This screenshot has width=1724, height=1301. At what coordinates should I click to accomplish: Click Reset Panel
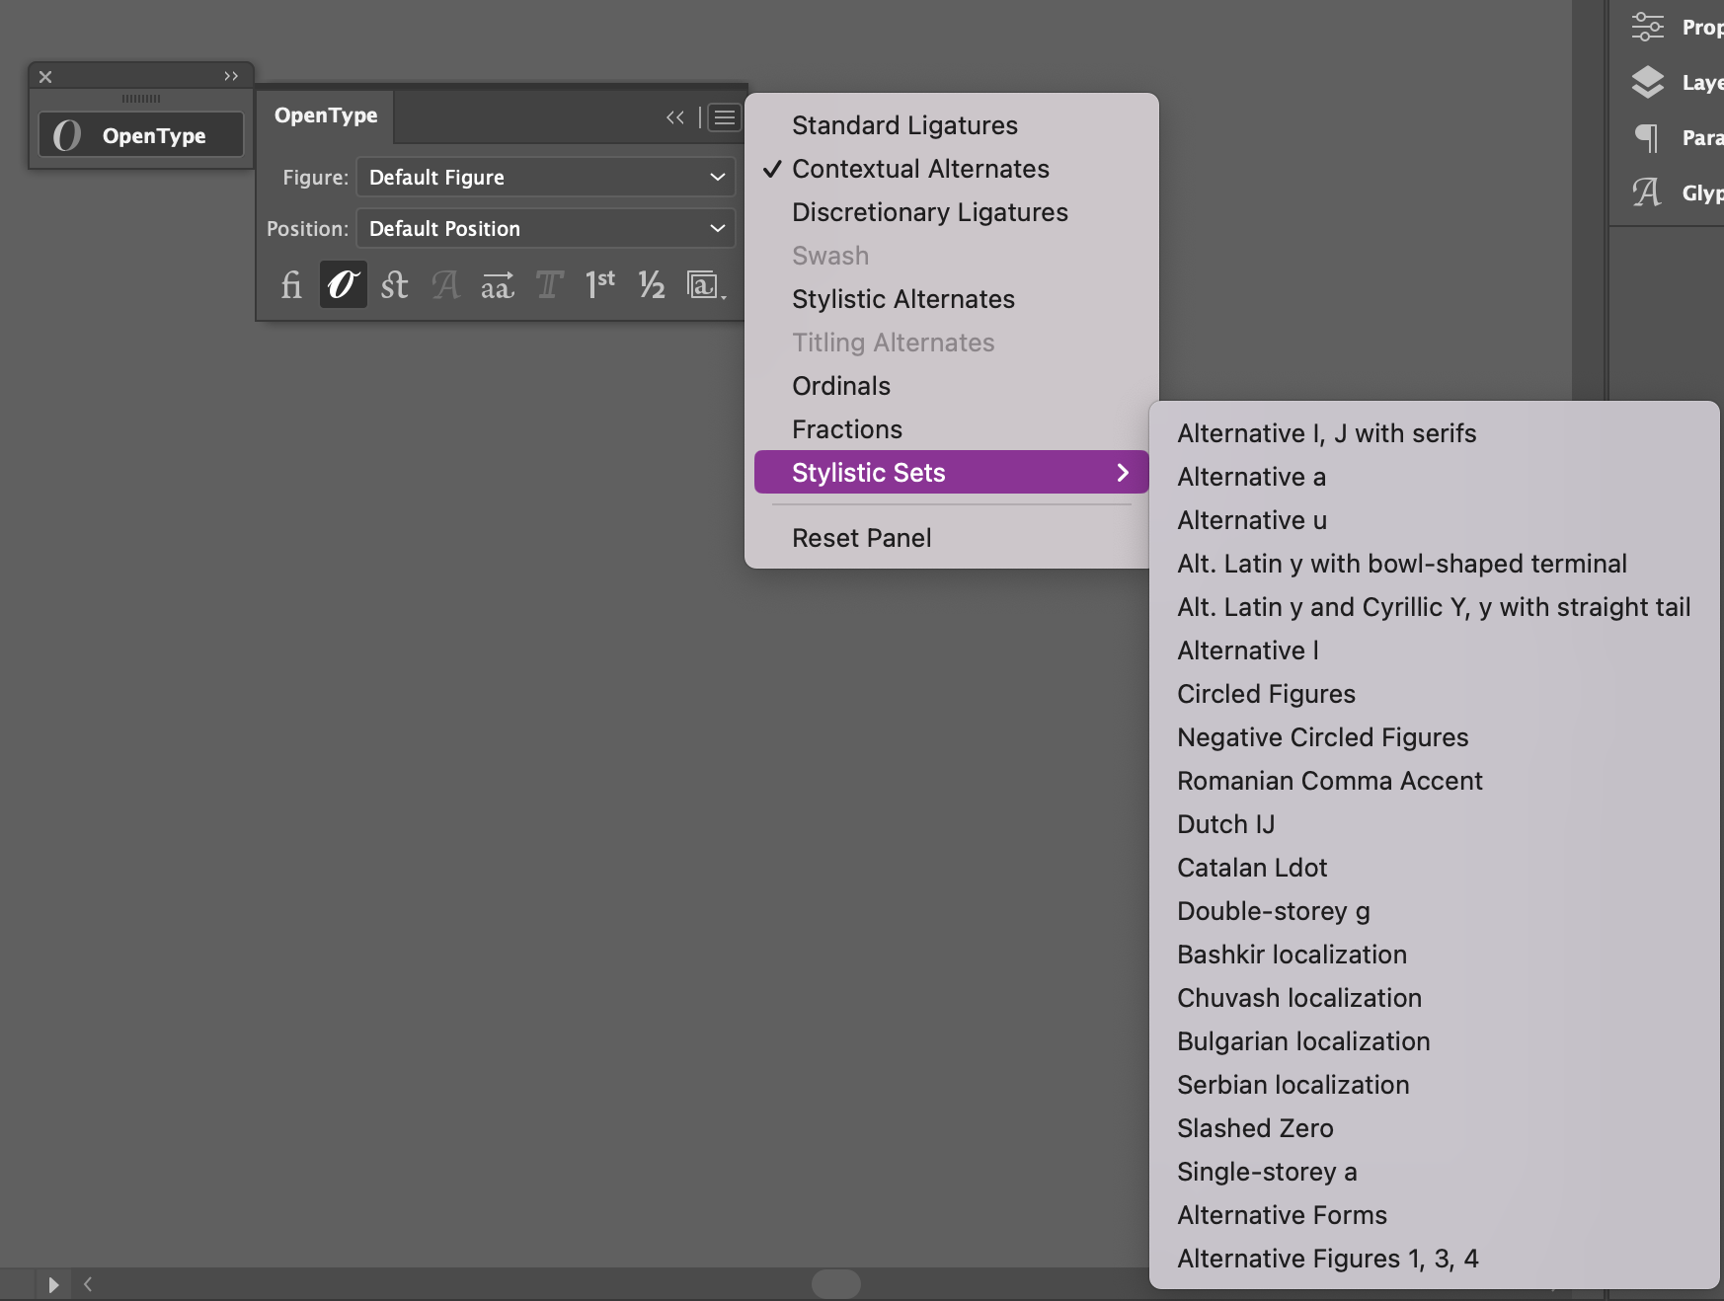pyautogui.click(x=861, y=537)
